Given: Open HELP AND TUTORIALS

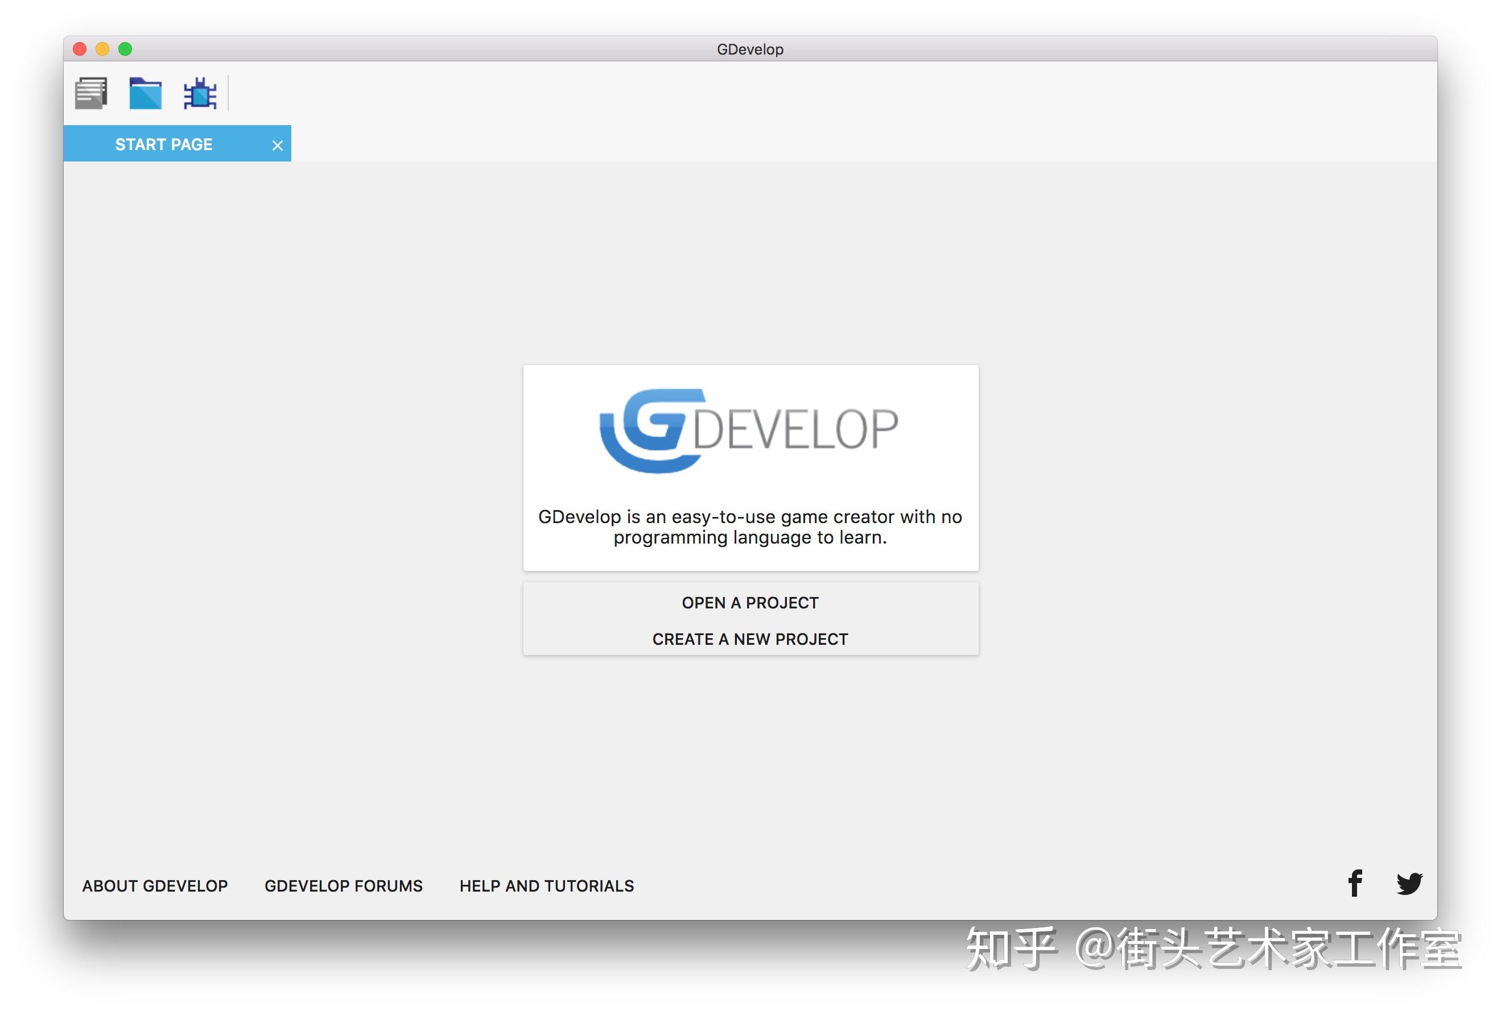Looking at the screenshot, I should coord(546,885).
